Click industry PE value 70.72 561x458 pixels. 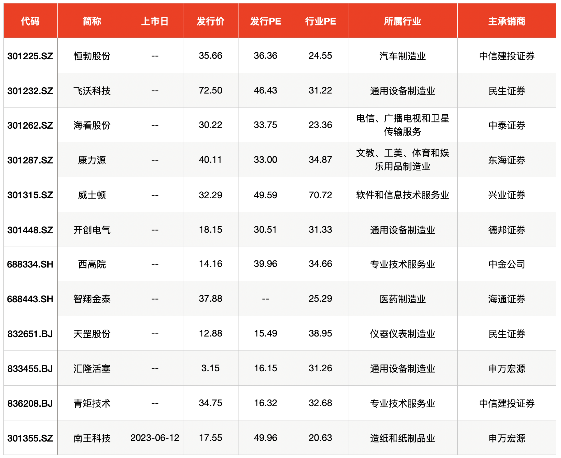[x=320, y=195]
